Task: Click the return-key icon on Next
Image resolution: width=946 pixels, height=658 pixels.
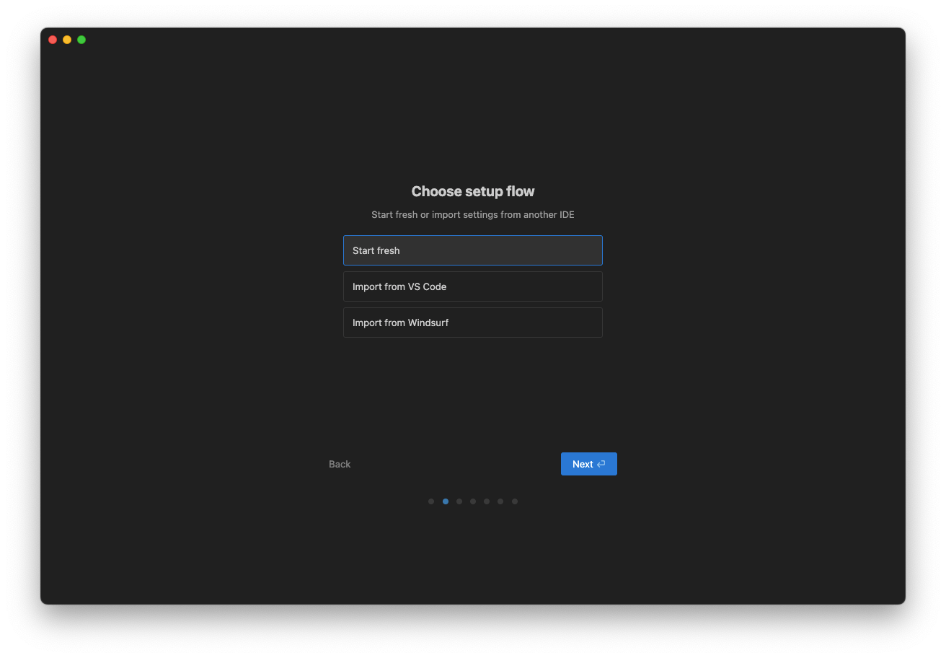Action: pos(601,464)
